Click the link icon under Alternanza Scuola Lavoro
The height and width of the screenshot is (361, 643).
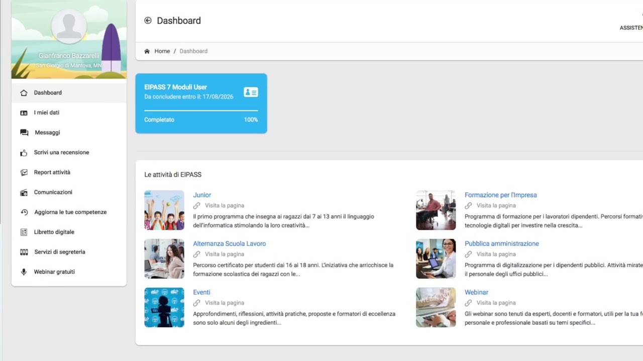(196, 254)
